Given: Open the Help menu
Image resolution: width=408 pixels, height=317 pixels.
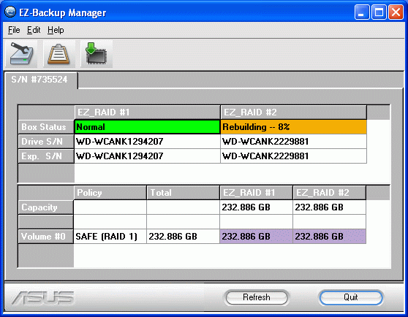Looking at the screenshot, I should (x=56, y=30).
